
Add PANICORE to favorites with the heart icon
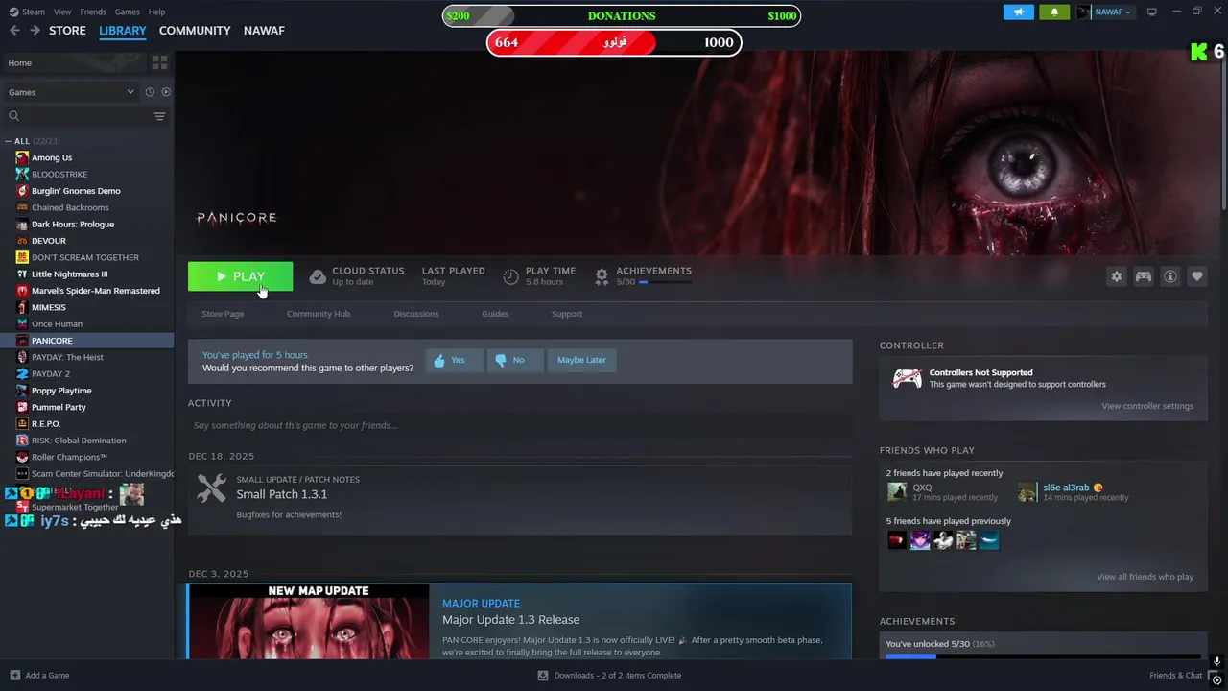pos(1197,276)
